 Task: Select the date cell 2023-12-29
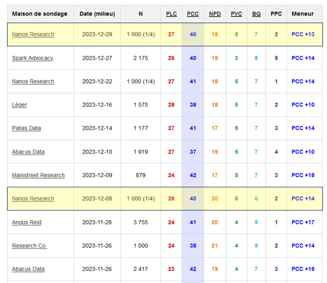tap(97, 34)
